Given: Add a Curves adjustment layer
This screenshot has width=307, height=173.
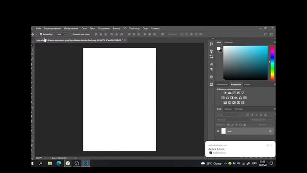Looking at the screenshot, I should point(234,93).
